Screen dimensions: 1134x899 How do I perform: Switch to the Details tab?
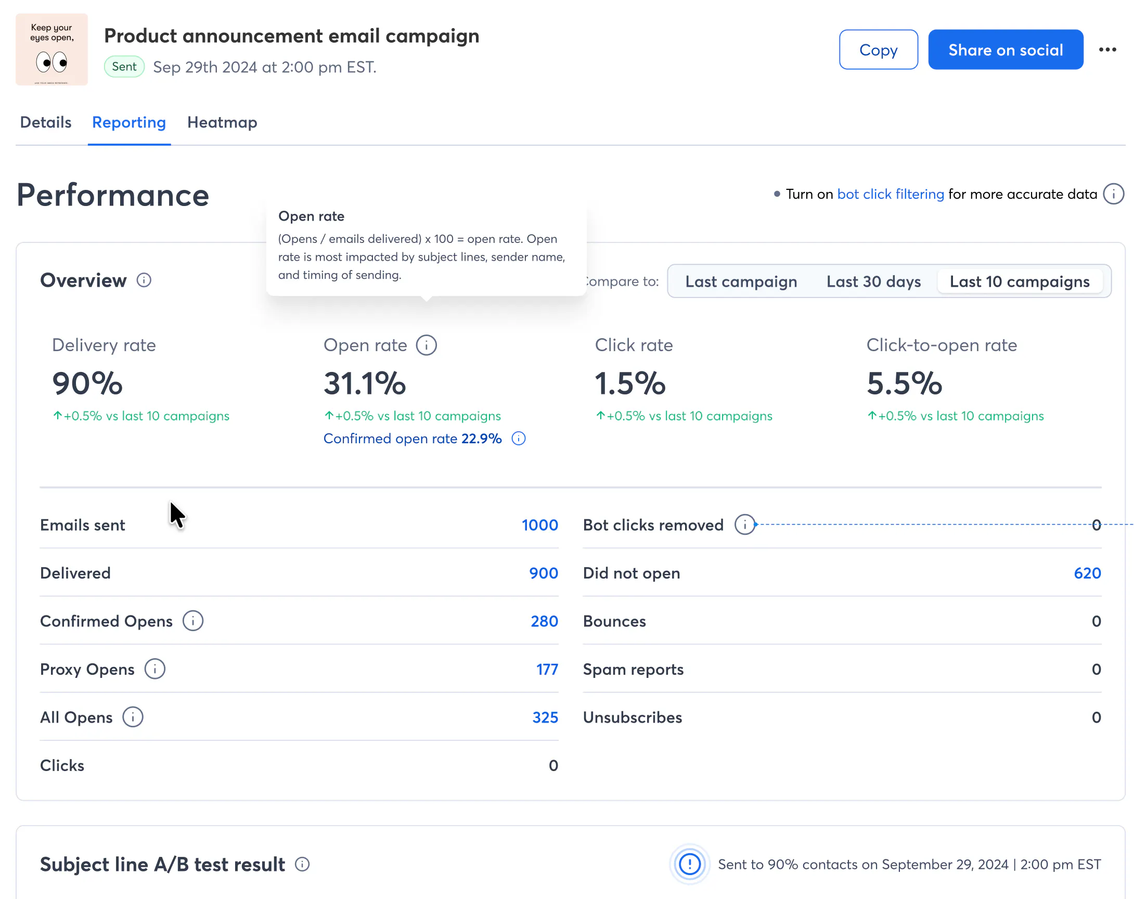[46, 123]
